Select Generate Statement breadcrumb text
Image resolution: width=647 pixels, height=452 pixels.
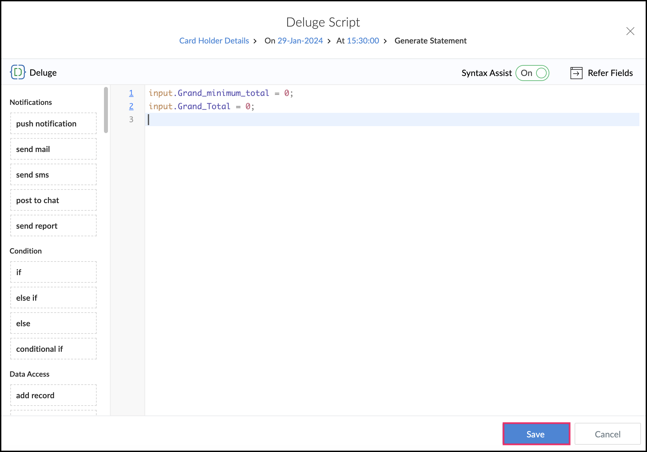[430, 41]
